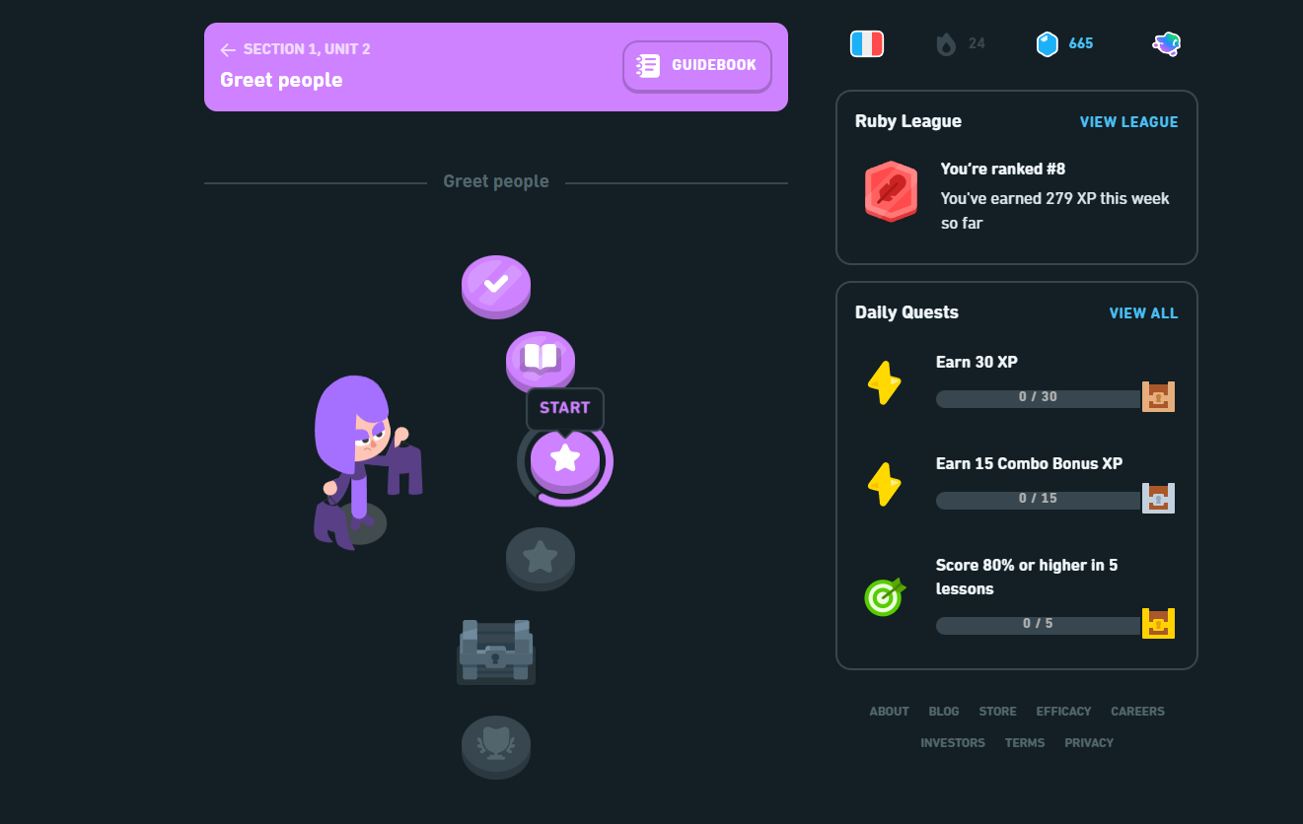This screenshot has height=824, width=1303.
Task: Click the Ruby League badge icon
Action: pyautogui.click(x=891, y=191)
